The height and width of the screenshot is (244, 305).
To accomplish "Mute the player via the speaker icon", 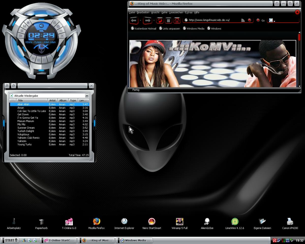I will (41, 25).
